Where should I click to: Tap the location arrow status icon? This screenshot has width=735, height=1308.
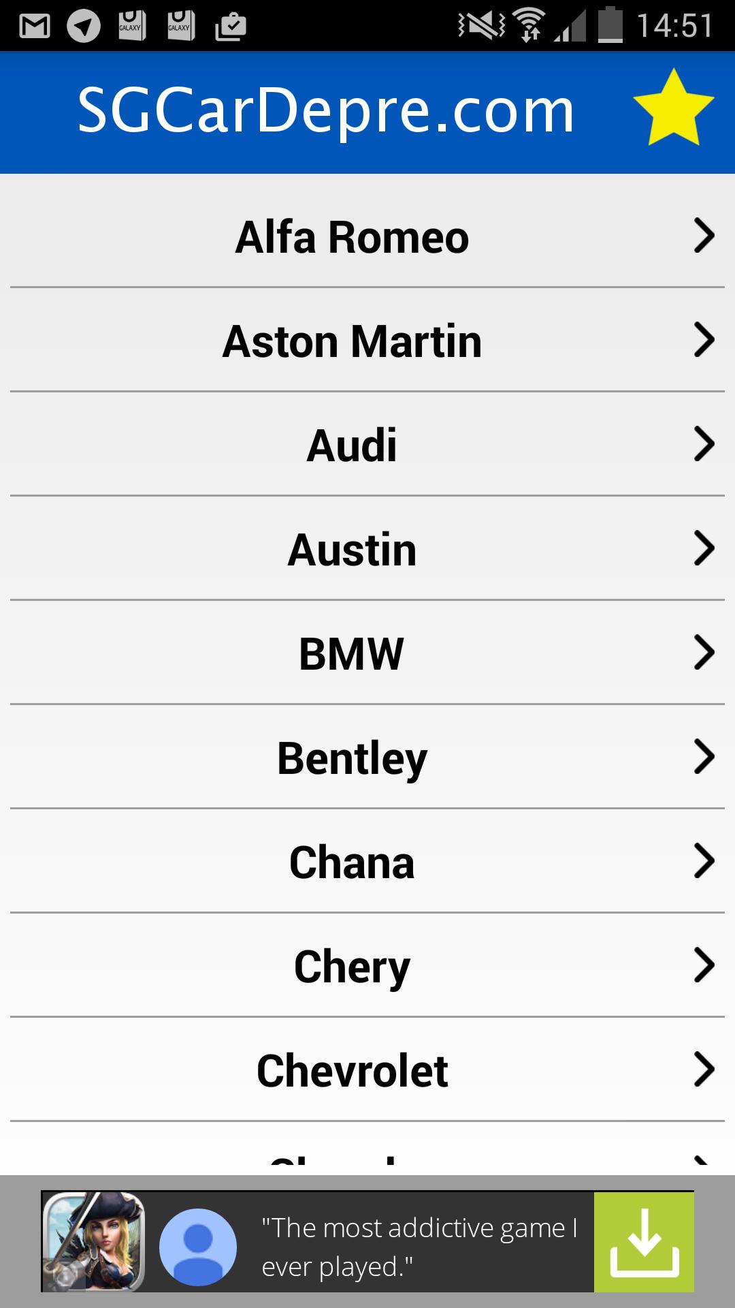point(84,26)
